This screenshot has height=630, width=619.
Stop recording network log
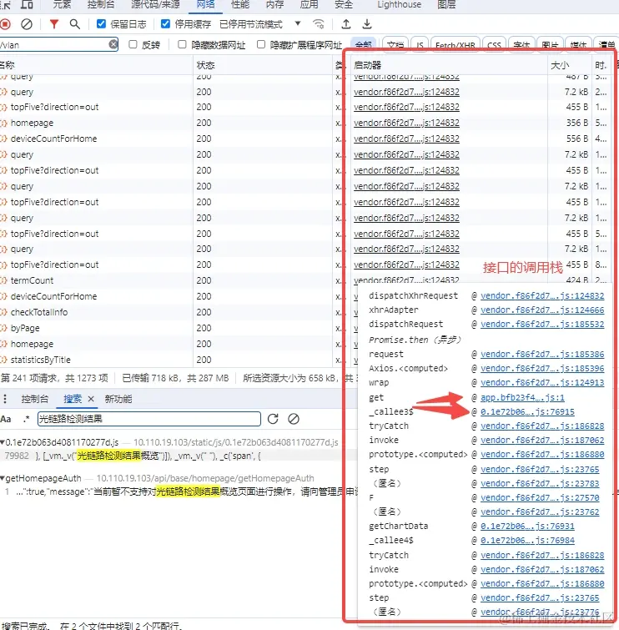(5, 24)
